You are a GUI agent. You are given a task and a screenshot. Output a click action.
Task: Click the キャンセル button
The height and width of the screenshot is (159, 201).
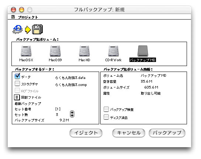tap(129, 133)
